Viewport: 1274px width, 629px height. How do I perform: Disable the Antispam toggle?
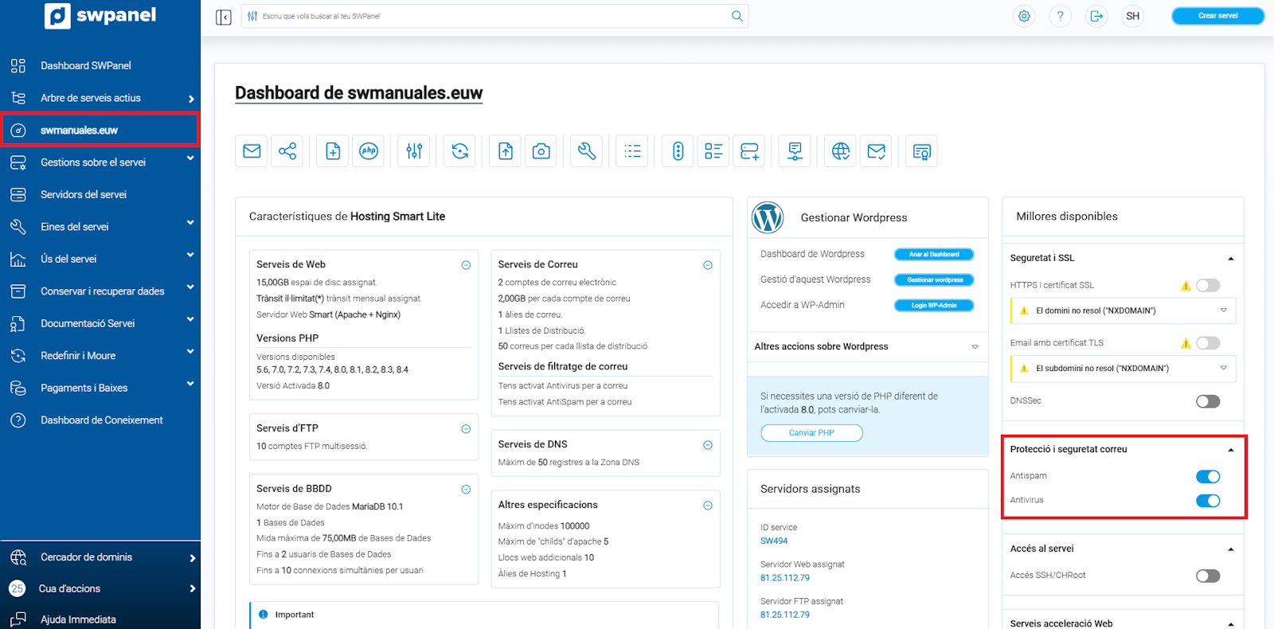[x=1207, y=476]
